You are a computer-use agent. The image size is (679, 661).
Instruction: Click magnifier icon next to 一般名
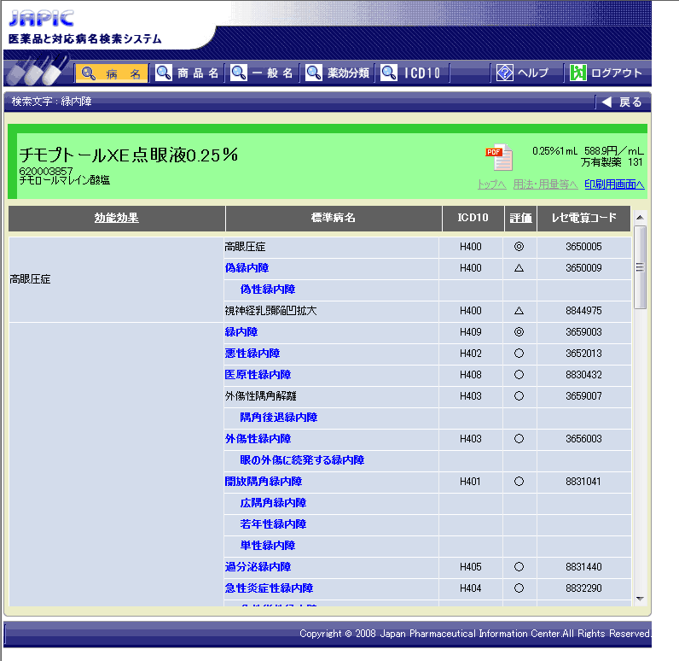pos(239,73)
